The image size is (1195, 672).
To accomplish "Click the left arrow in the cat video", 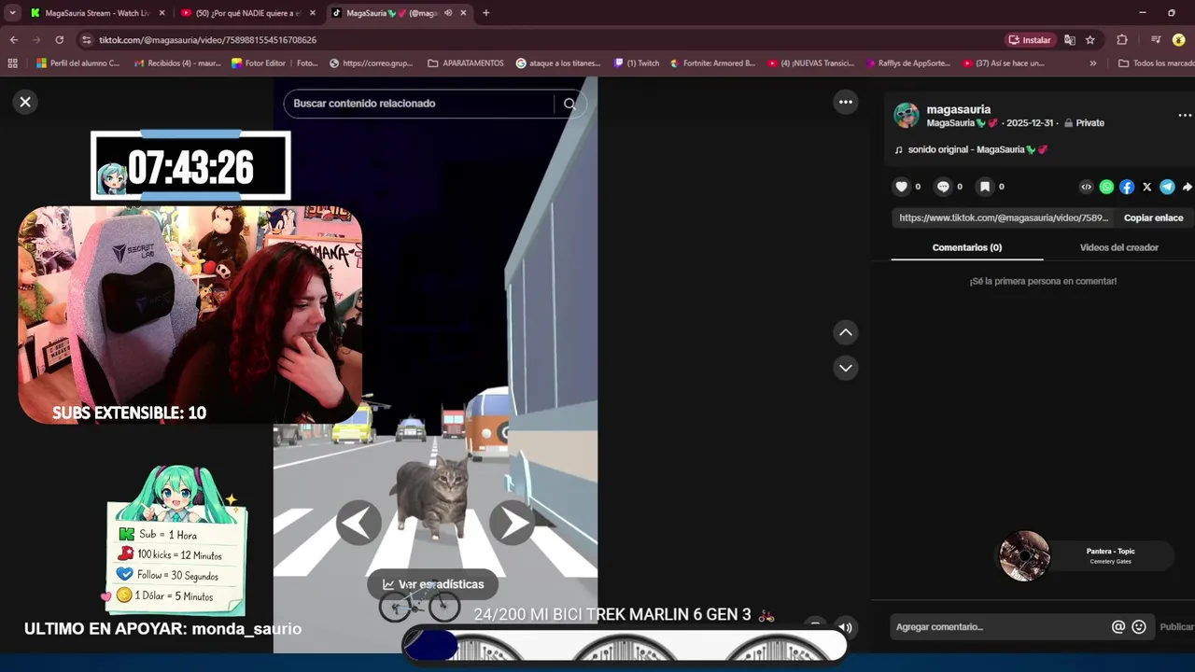I will click(358, 523).
